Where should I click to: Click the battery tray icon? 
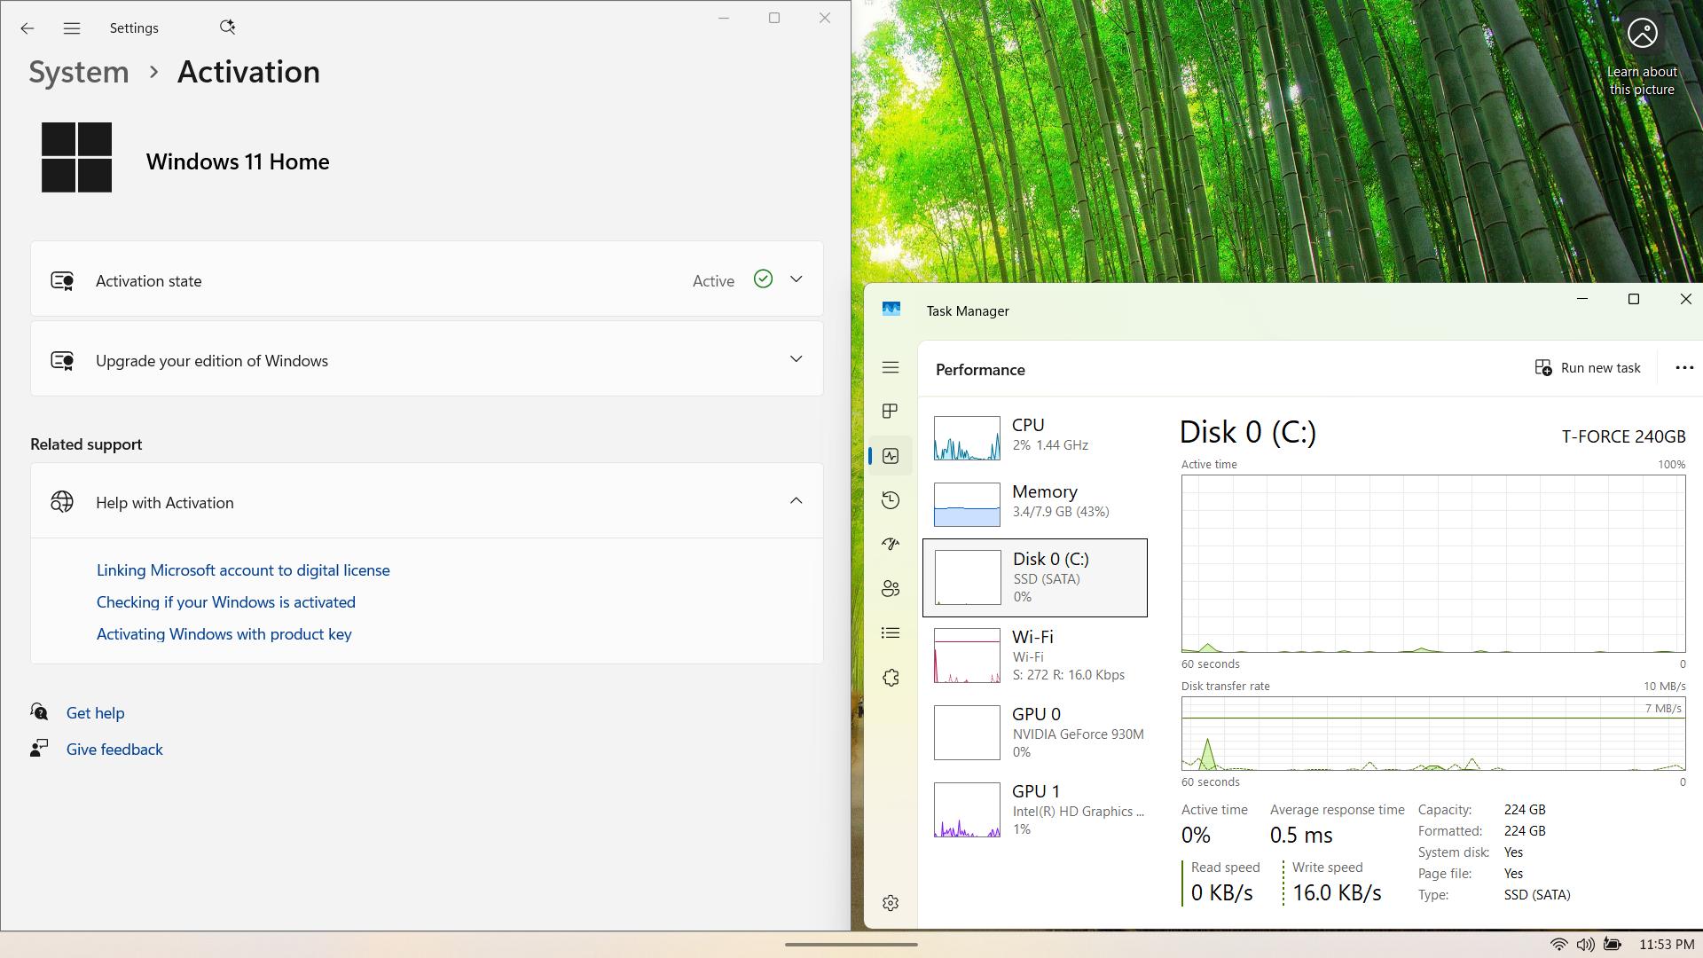click(1613, 945)
